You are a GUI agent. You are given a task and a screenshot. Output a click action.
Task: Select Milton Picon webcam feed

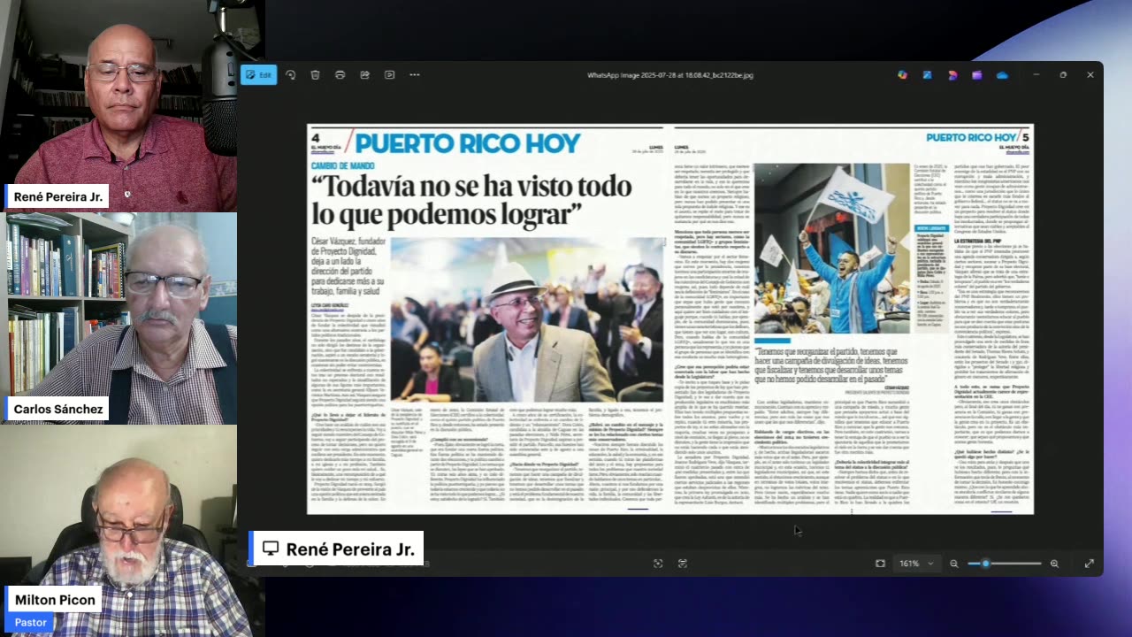click(x=119, y=531)
